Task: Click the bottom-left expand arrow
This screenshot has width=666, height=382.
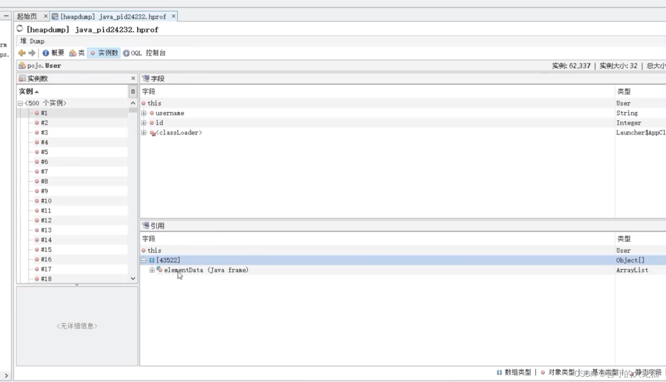Action: [x=6, y=375]
